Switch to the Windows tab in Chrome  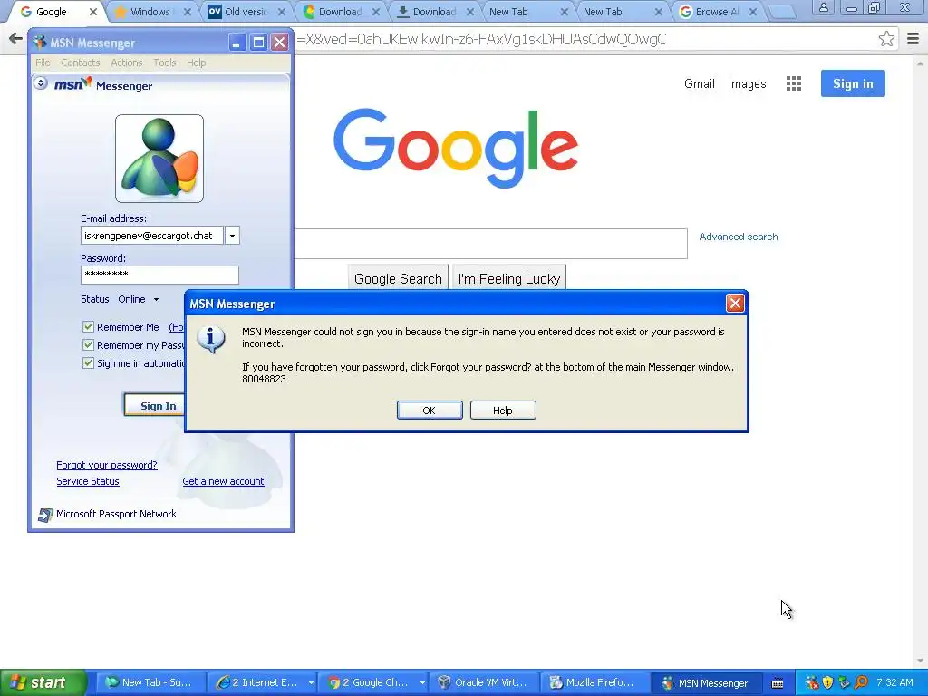150,12
